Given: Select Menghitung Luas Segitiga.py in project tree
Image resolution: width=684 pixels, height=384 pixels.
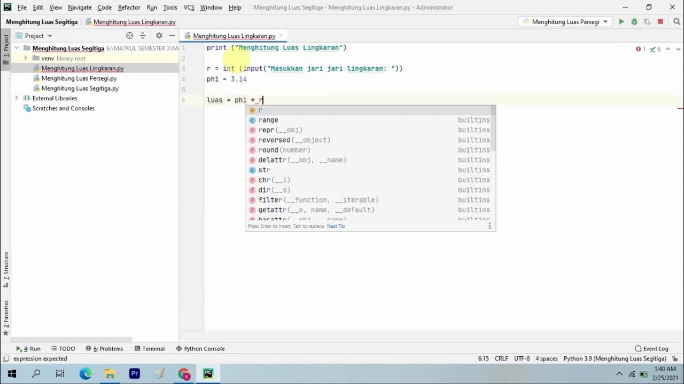Looking at the screenshot, I should tap(80, 89).
